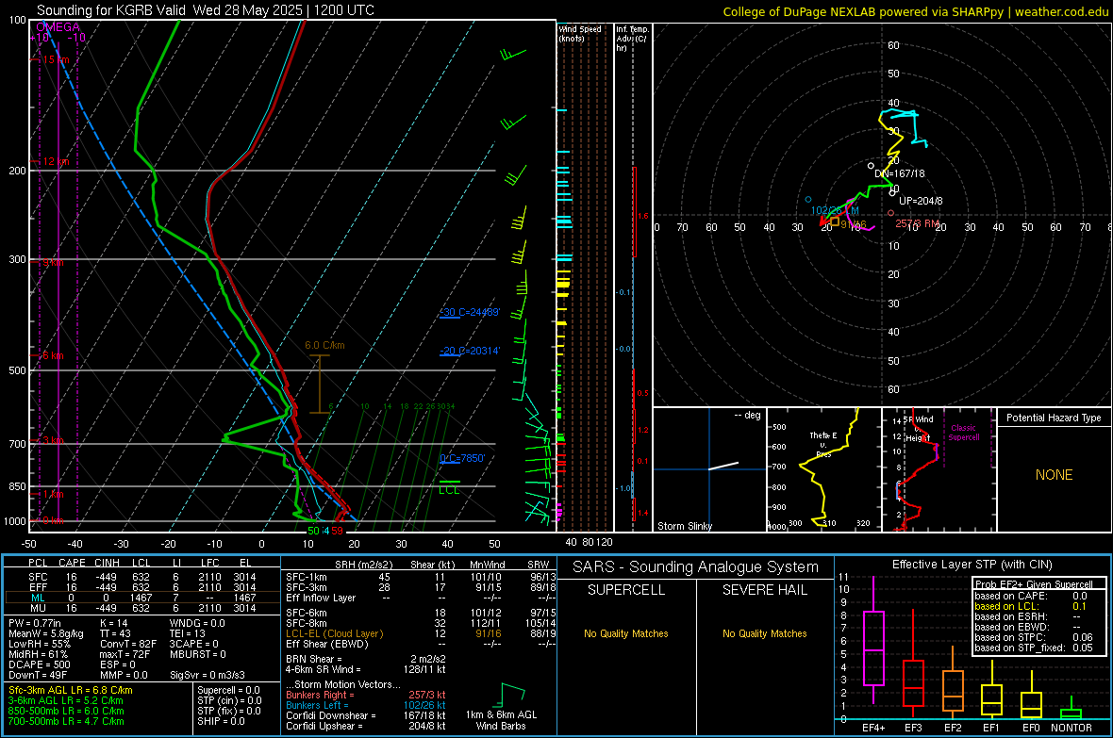Select the UP=204/8 hodograph label
1113x738 pixels.
pos(921,201)
